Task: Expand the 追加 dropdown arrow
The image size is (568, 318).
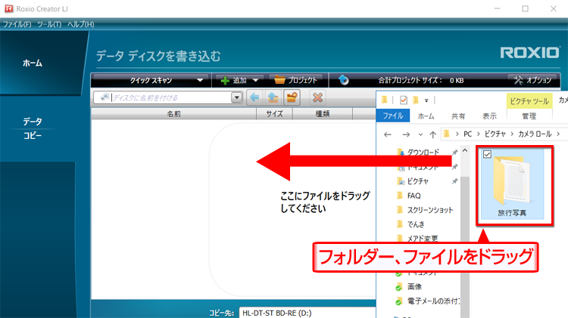Action: pos(256,80)
